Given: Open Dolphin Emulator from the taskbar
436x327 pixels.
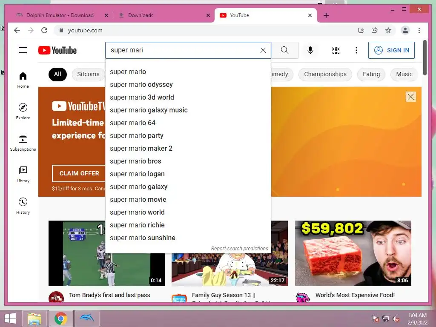Looking at the screenshot, I should coord(87,318).
